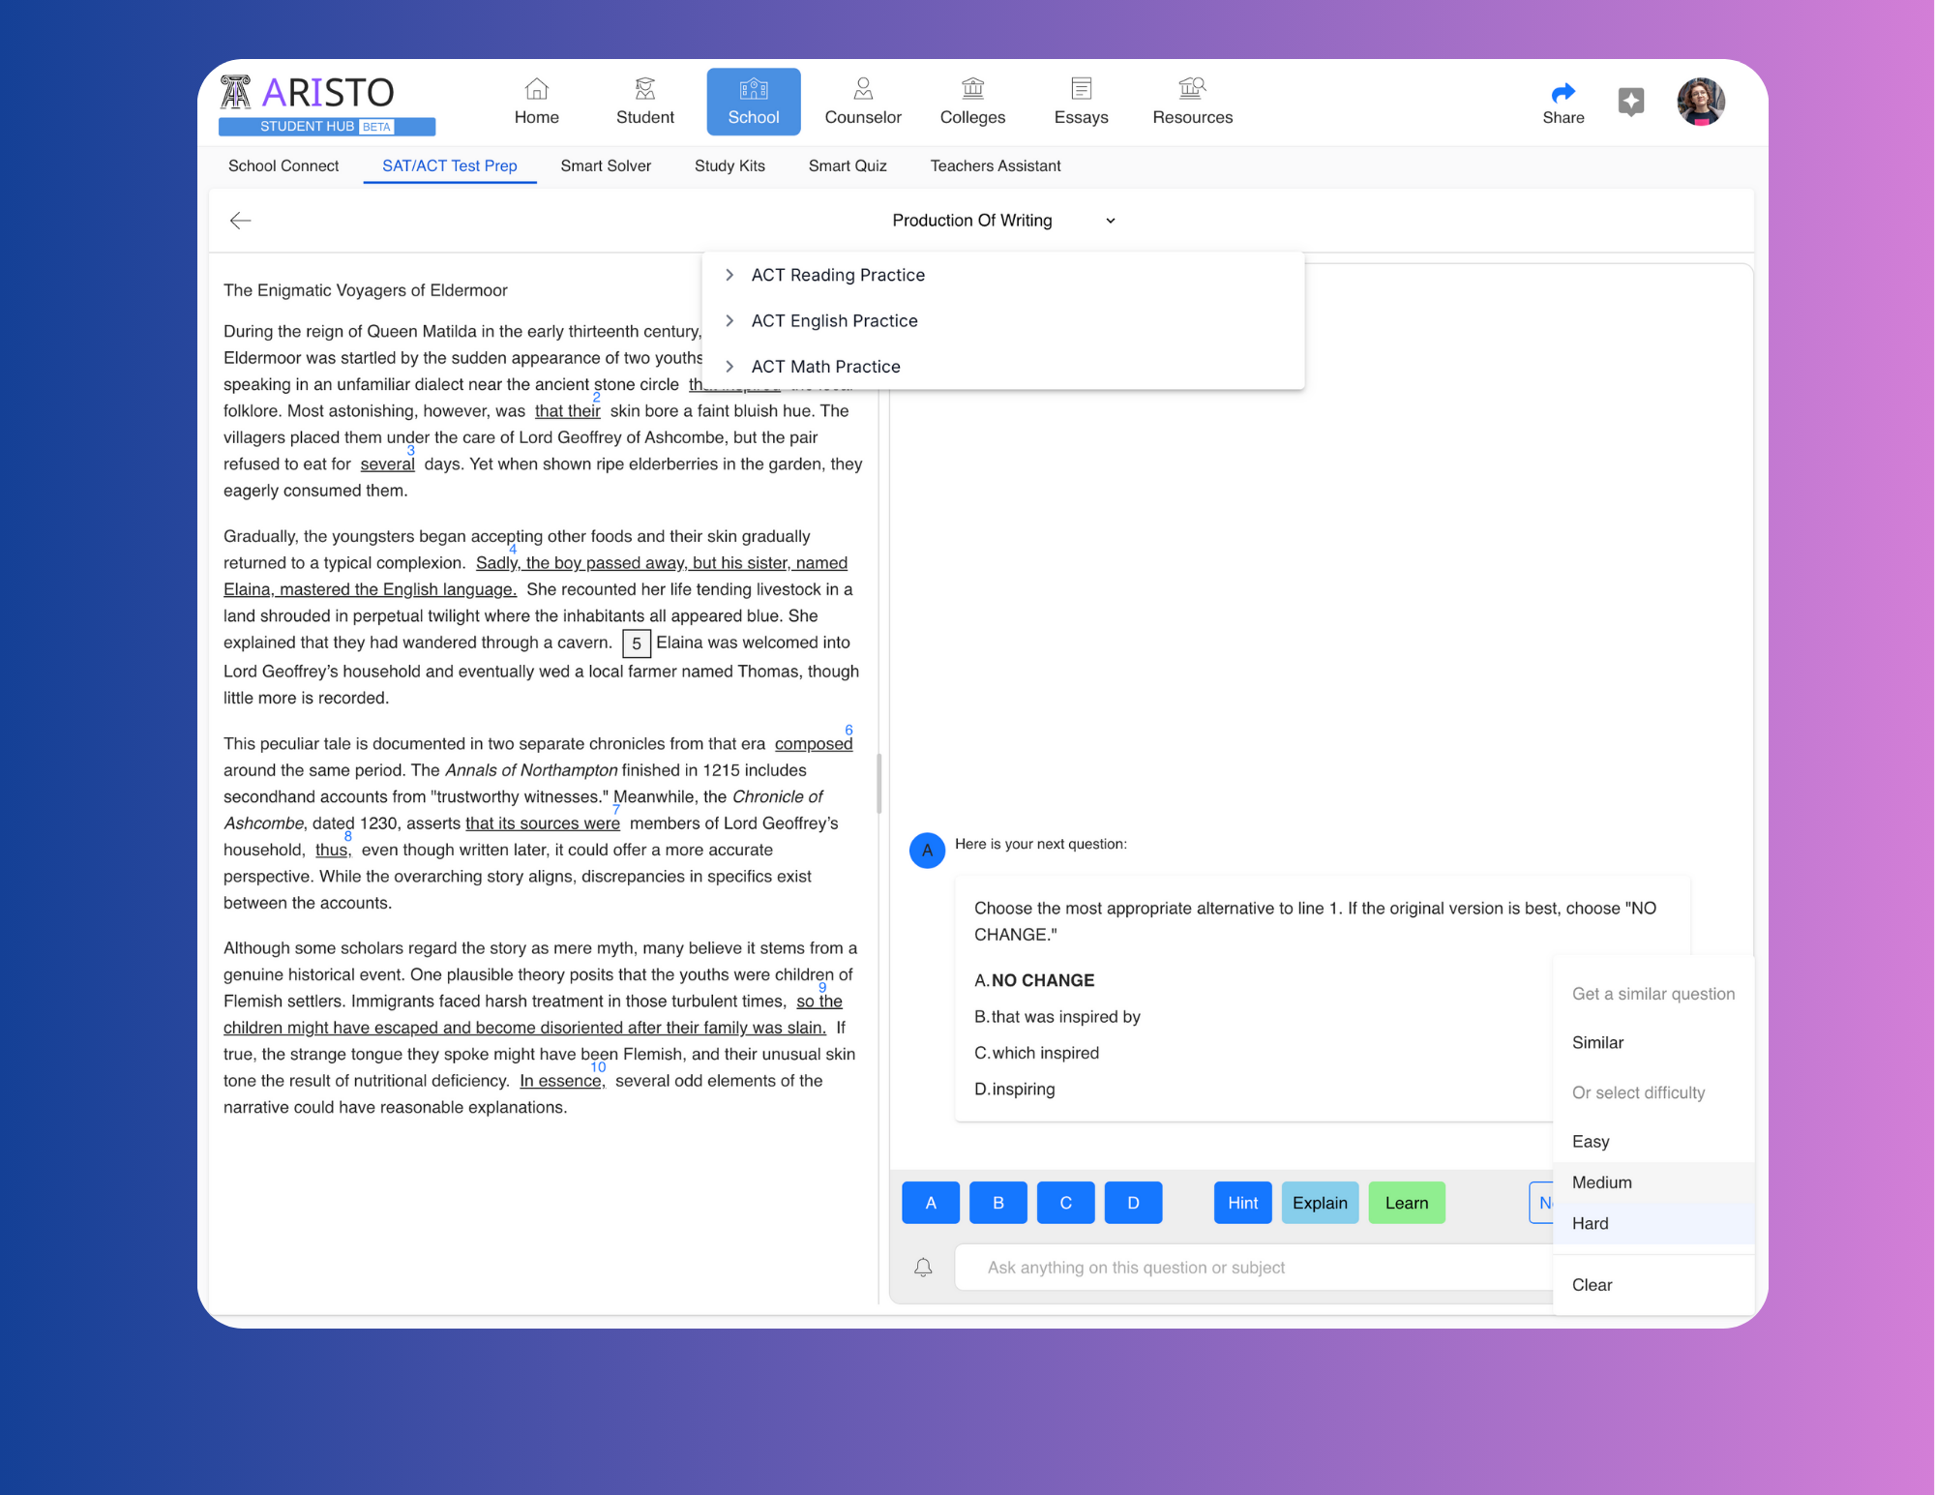Open the Student section icon
This screenshot has width=1935, height=1495.
[x=644, y=90]
